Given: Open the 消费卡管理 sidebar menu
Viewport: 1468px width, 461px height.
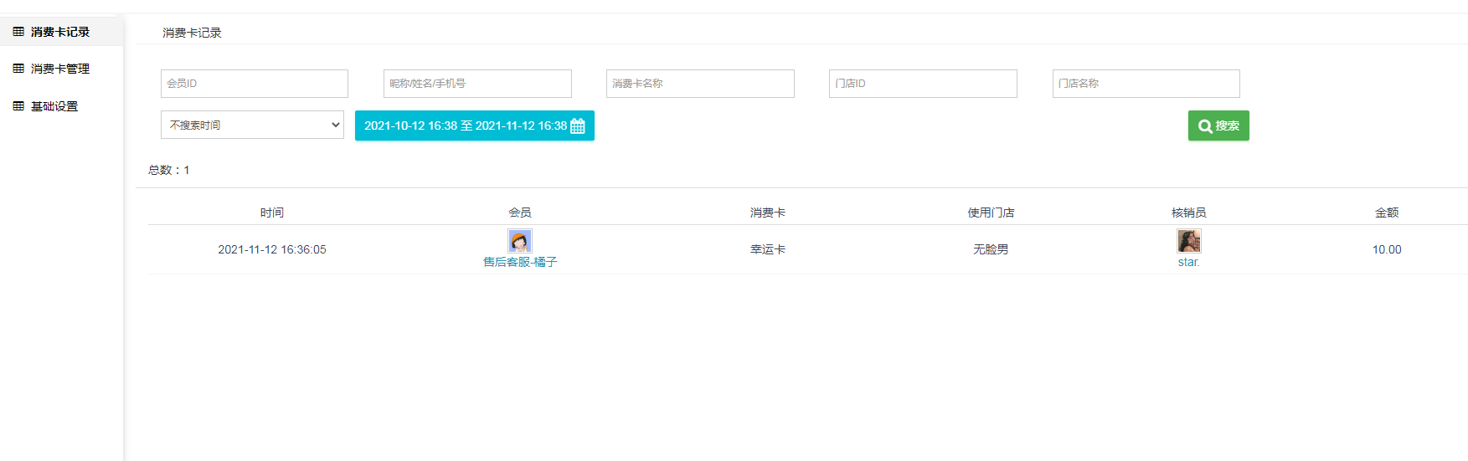Looking at the screenshot, I should (x=61, y=69).
